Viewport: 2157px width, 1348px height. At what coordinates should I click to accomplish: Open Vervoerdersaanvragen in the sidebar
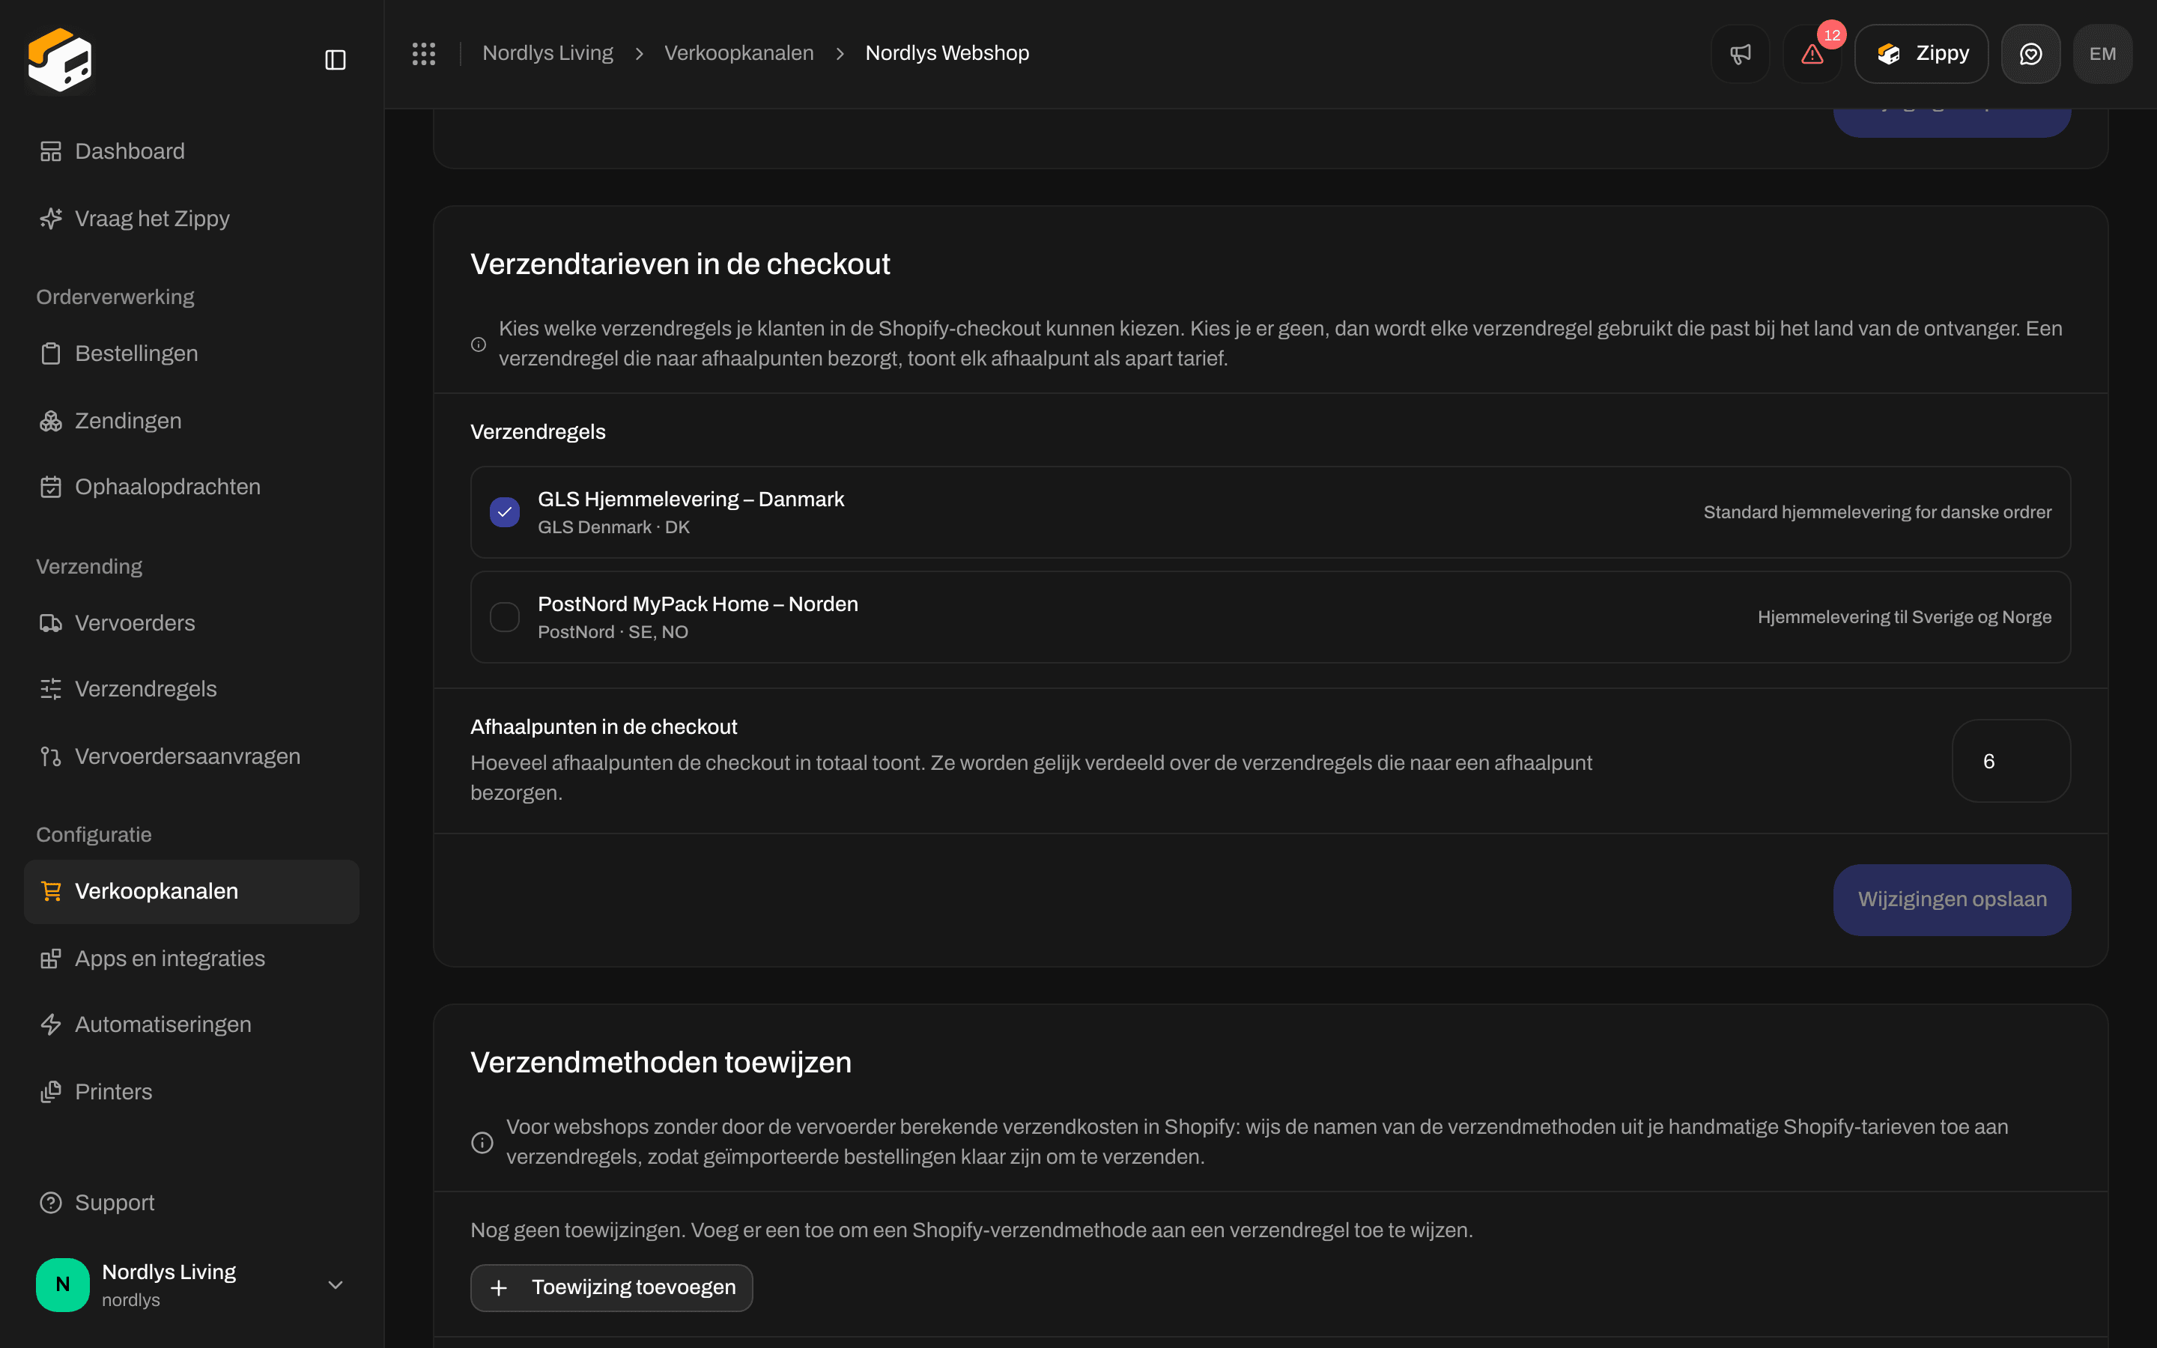click(192, 757)
